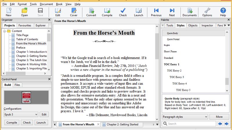Image resolution: width=232 pixels, height=130 pixels.
Task: Open the Documents toolbar icon
Action: (x=190, y=12)
